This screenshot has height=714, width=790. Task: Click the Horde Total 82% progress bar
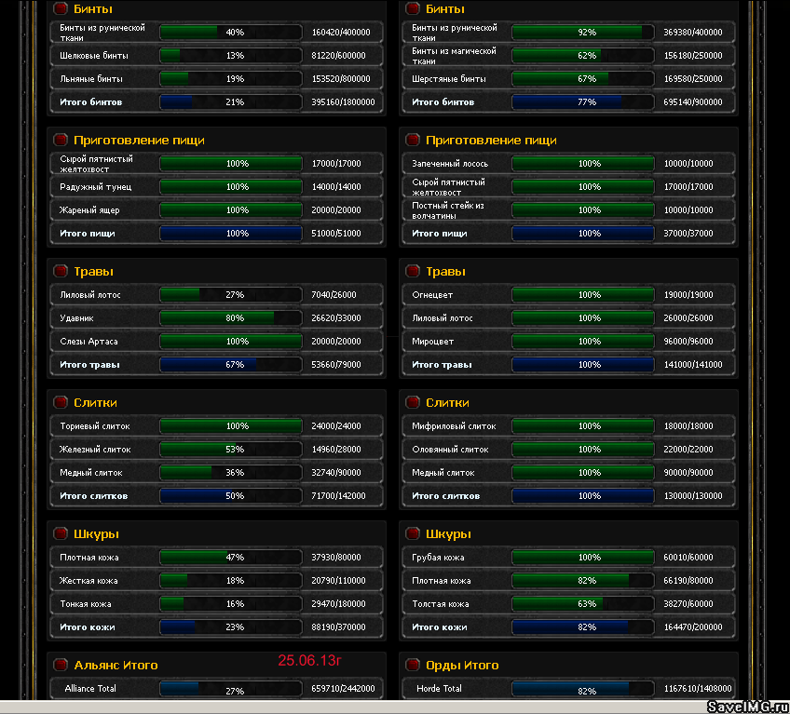[583, 690]
